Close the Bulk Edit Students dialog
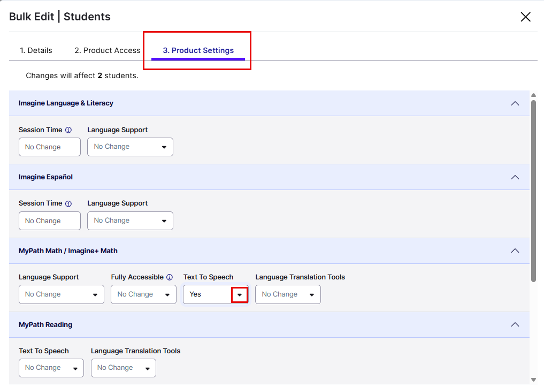 coord(525,17)
